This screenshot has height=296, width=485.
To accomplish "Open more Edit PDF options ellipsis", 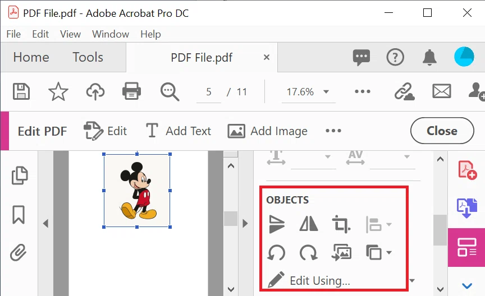I will pos(333,131).
